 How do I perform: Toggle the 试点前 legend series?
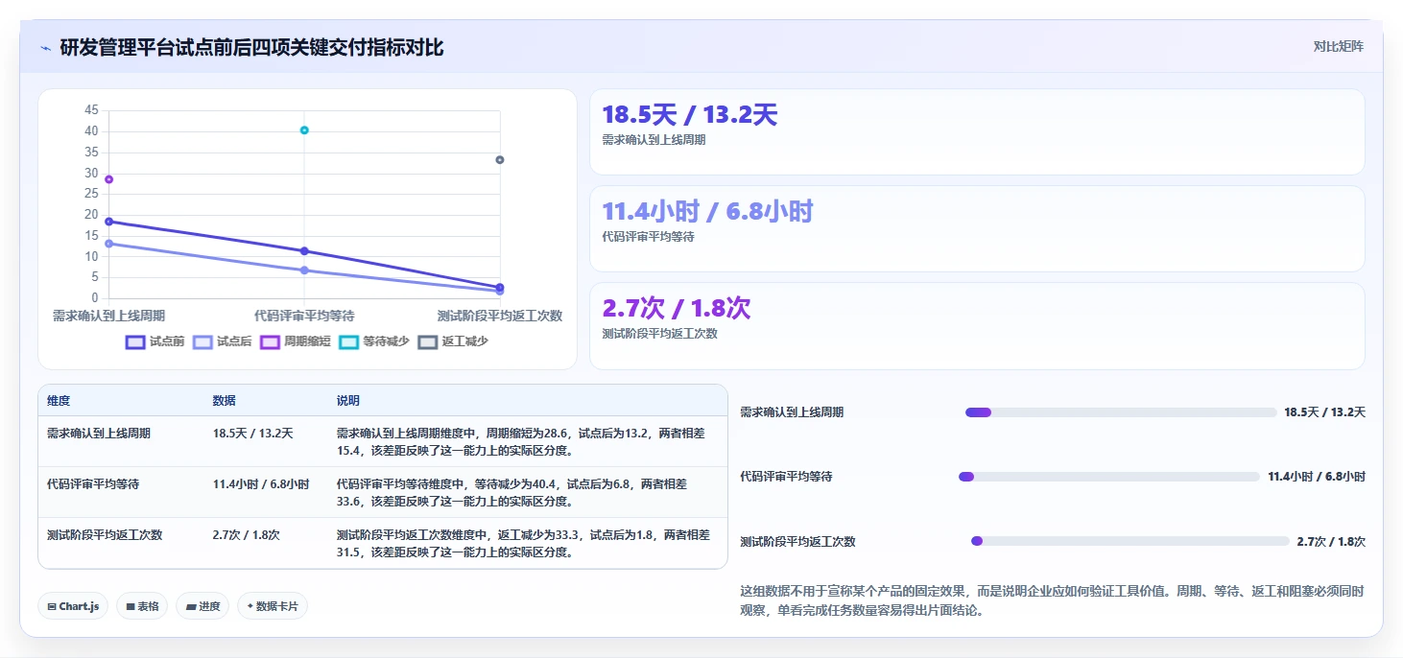(x=155, y=341)
